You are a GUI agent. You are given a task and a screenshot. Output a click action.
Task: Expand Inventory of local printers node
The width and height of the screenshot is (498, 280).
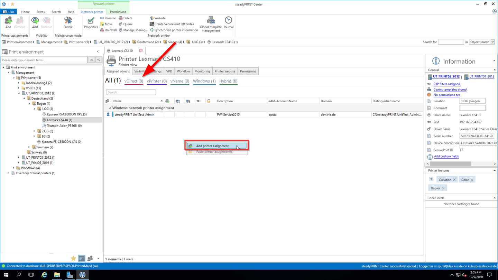tap(8, 173)
